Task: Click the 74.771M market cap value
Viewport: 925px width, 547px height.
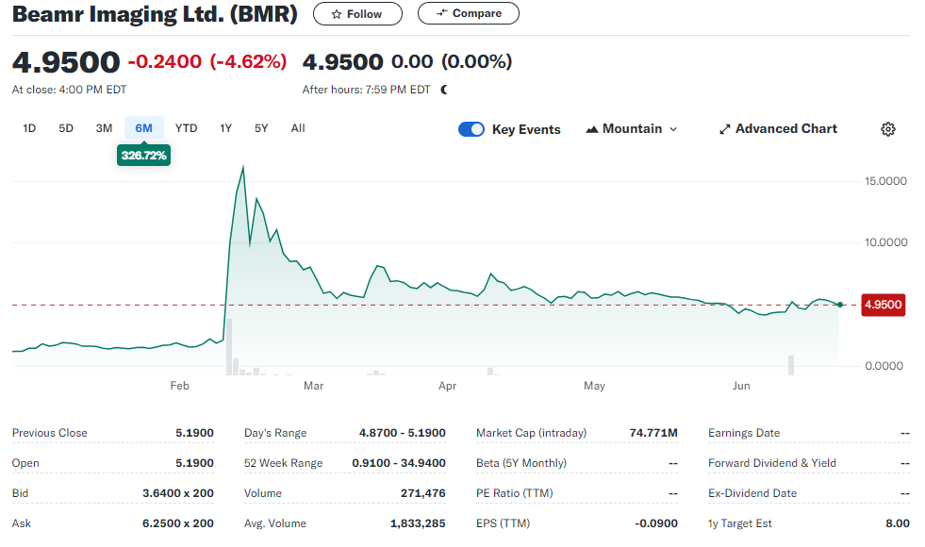Action: pos(653,433)
